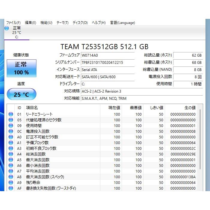This screenshot has width=210, height=210.
Task: Click the 最悪値 column header
Action: click(133, 108)
